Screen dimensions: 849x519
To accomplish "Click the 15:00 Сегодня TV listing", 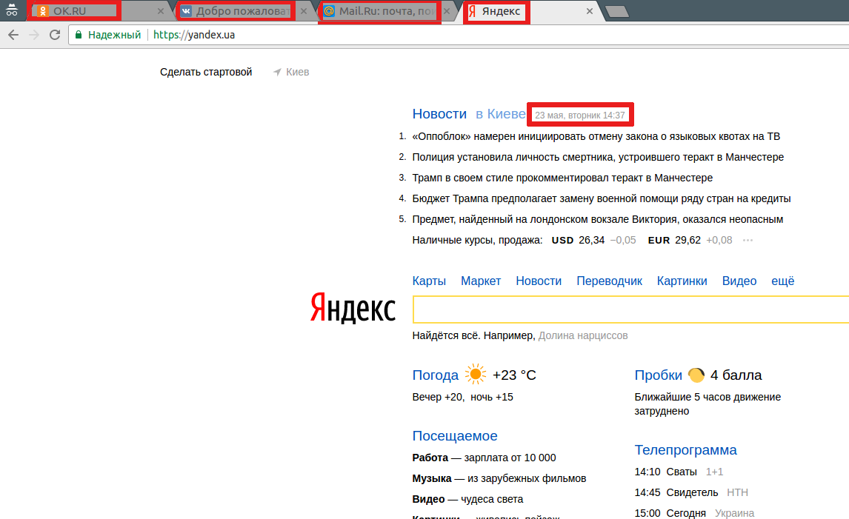I will pos(694,513).
